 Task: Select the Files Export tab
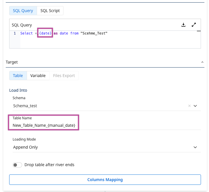tap(64, 76)
